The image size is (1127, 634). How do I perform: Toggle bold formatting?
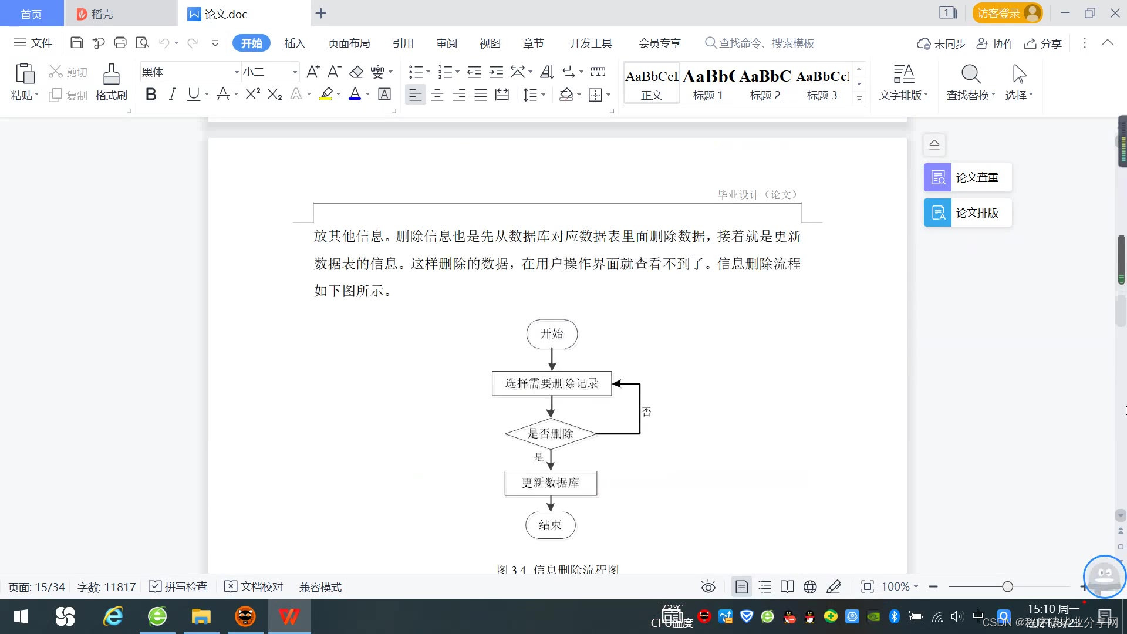151,95
